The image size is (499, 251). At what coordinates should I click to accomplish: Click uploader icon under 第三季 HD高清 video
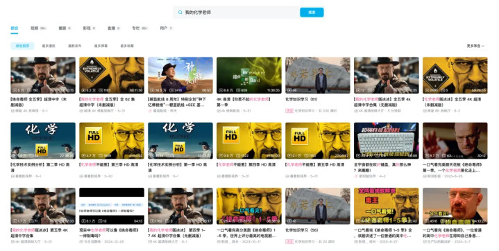tap(81, 176)
